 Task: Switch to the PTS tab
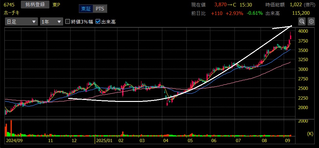[100, 9]
